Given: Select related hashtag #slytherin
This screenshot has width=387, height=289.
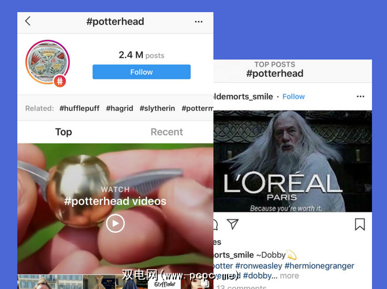Looking at the screenshot, I should click(157, 108).
